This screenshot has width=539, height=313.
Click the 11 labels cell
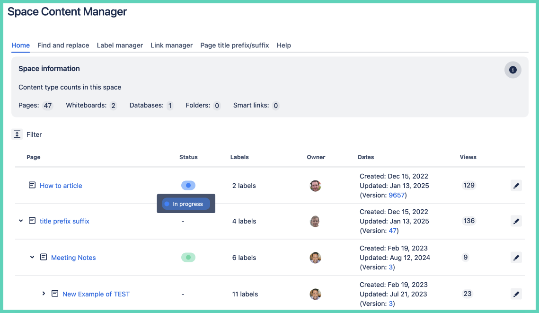click(x=245, y=294)
